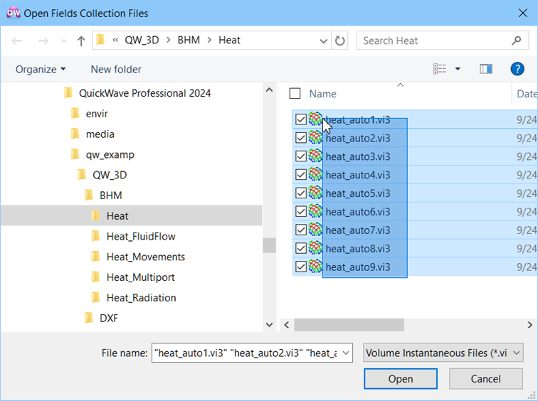
Task: Click the New folder button
Action: (x=115, y=69)
